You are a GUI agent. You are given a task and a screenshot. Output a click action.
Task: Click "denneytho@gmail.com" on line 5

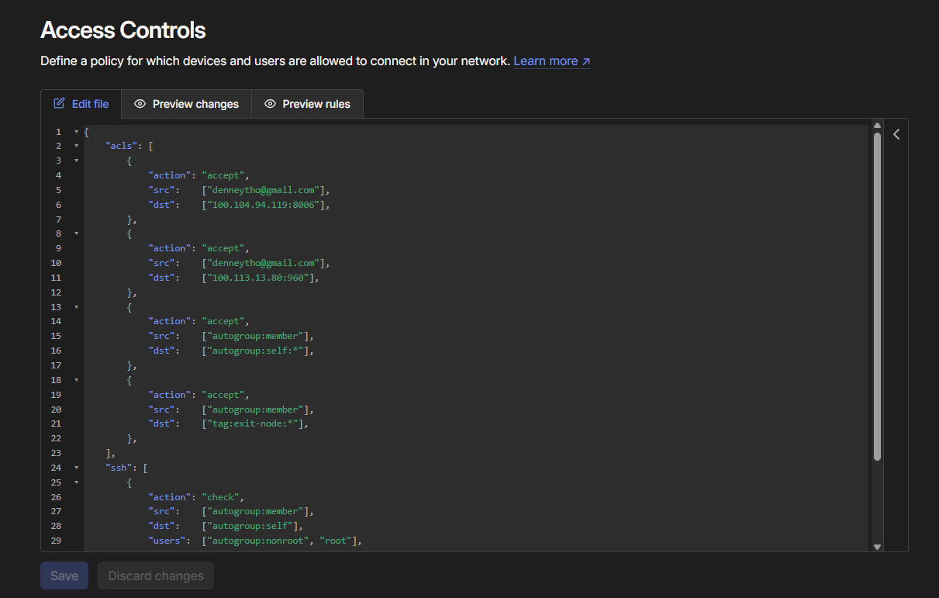click(263, 190)
